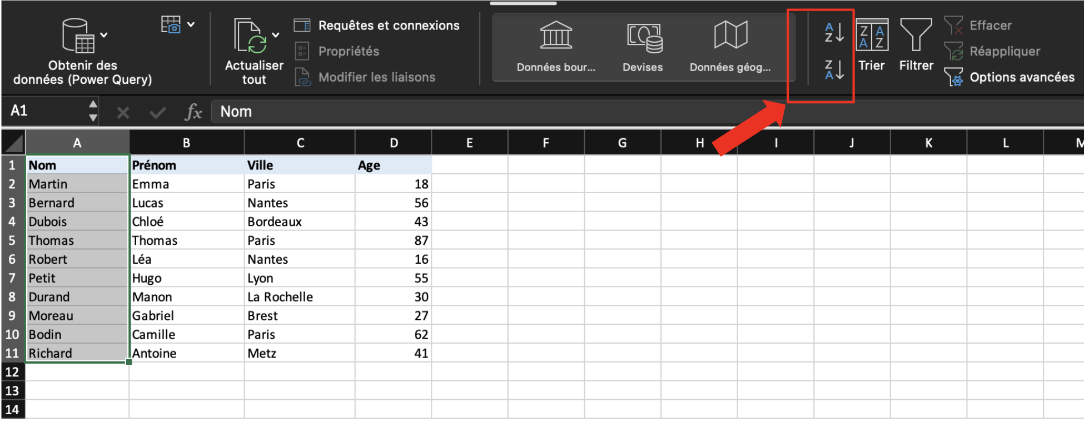Click cell containing Gabriel
The width and height of the screenshot is (1084, 422).
pos(187,316)
